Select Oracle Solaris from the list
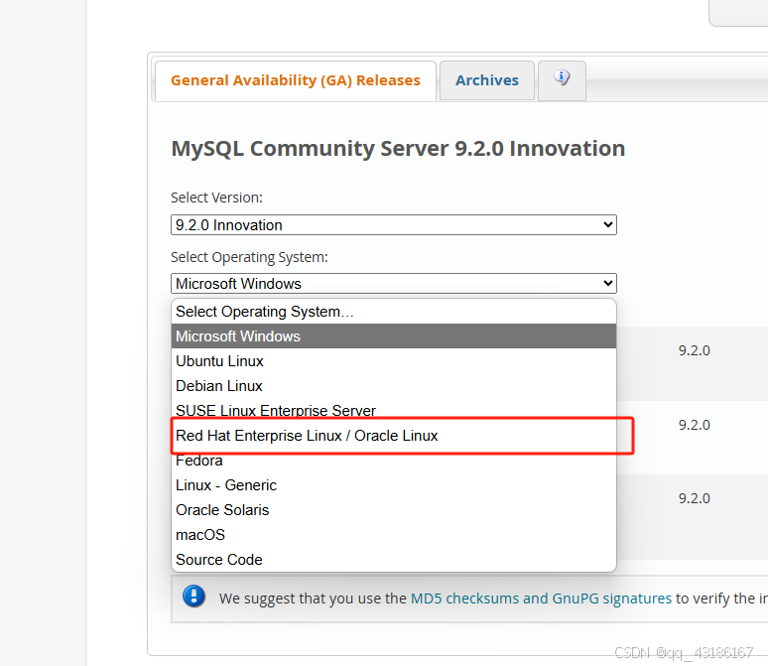The width and height of the screenshot is (768, 666). point(393,510)
